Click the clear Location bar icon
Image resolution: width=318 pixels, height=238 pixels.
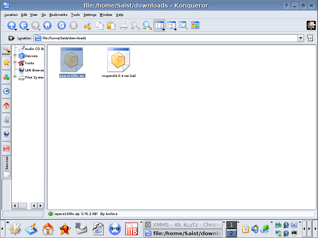click(12, 38)
